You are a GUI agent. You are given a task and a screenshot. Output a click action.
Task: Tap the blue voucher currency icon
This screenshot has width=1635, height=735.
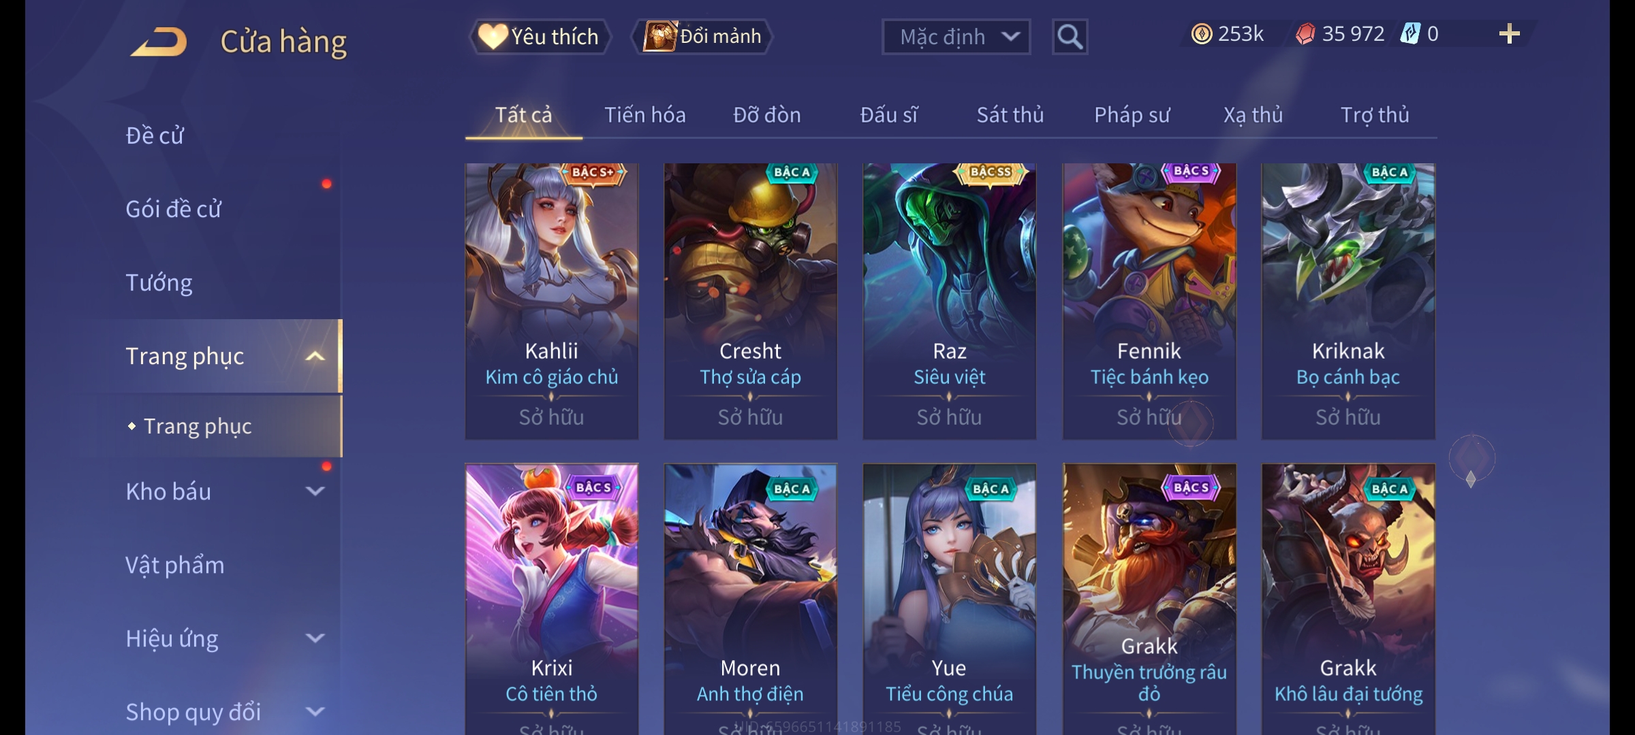pyautogui.click(x=1410, y=33)
